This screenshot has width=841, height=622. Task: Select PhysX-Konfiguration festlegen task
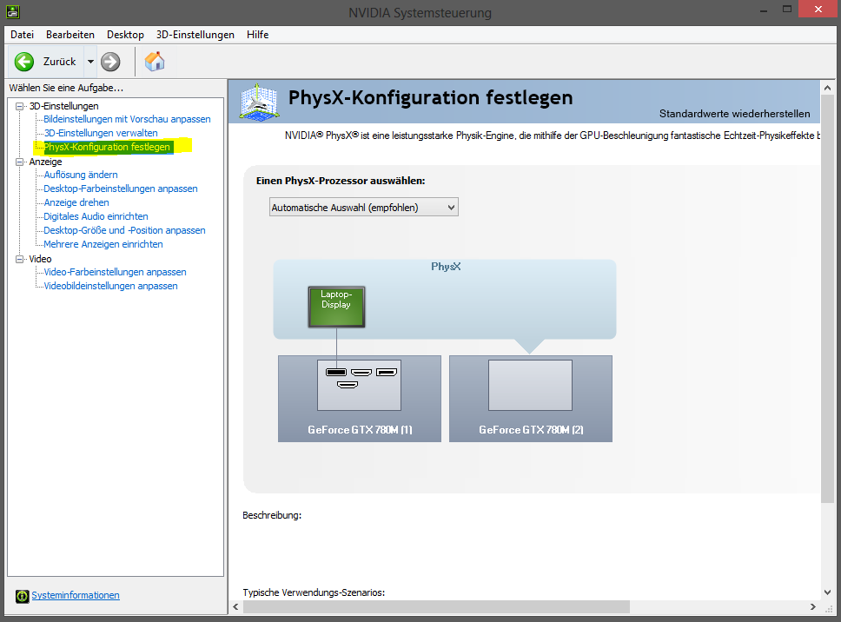click(107, 147)
